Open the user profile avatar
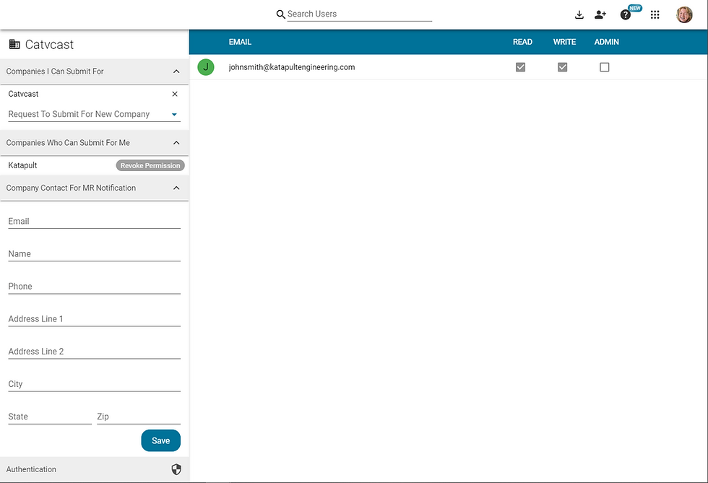Screen dimensions: 708x483 (x=684, y=14)
